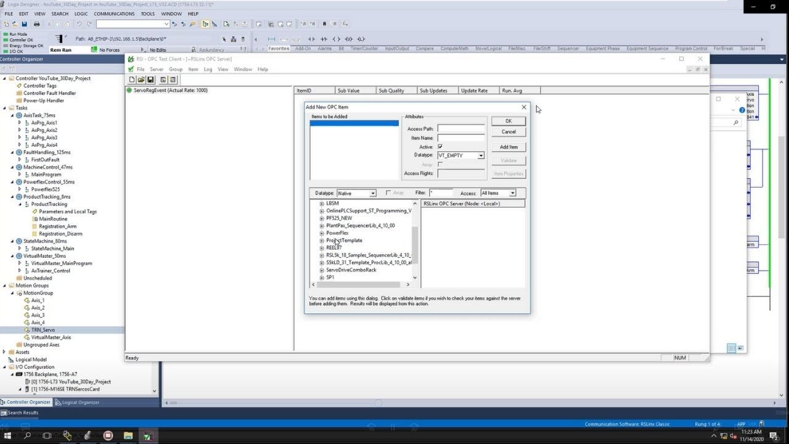Click the RSLinx OPC Server column header
Screen dimensions: 789x444
pyautogui.click(x=473, y=203)
